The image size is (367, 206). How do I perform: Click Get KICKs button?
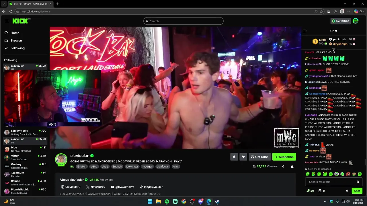pyautogui.click(x=341, y=21)
